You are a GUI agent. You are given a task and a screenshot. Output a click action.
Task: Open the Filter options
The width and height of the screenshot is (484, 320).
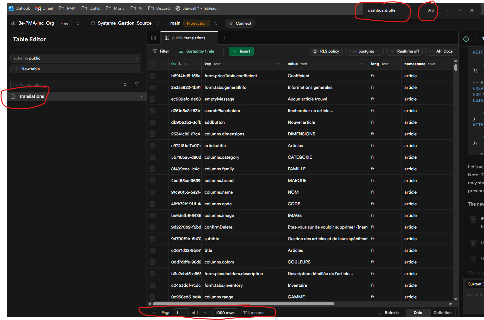point(161,51)
